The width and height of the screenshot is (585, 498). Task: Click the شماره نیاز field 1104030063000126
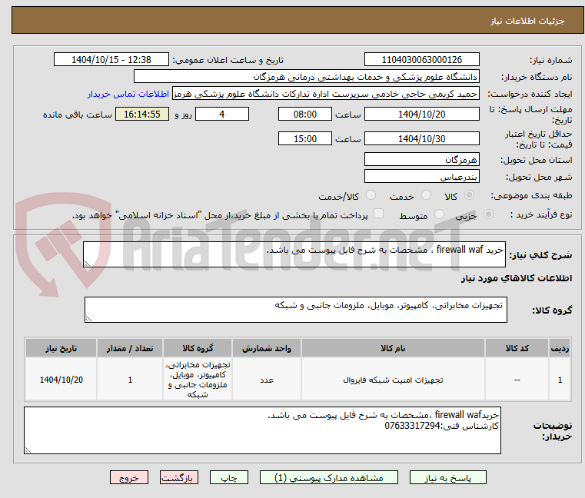(421, 60)
